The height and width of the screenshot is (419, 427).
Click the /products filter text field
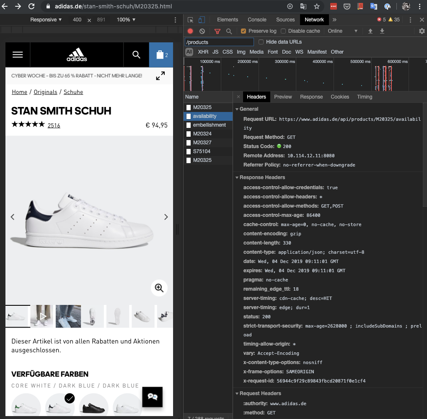tap(219, 42)
